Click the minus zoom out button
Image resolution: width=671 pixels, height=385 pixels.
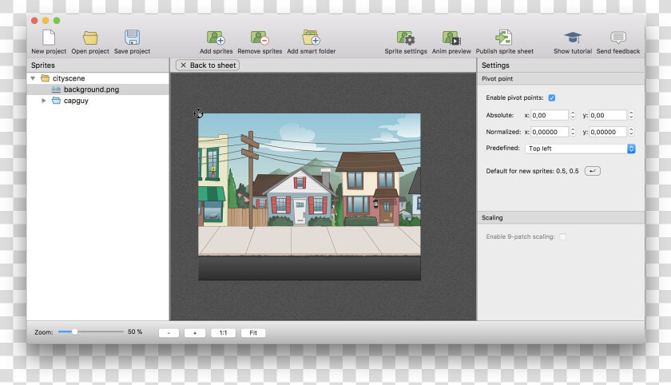(169, 333)
